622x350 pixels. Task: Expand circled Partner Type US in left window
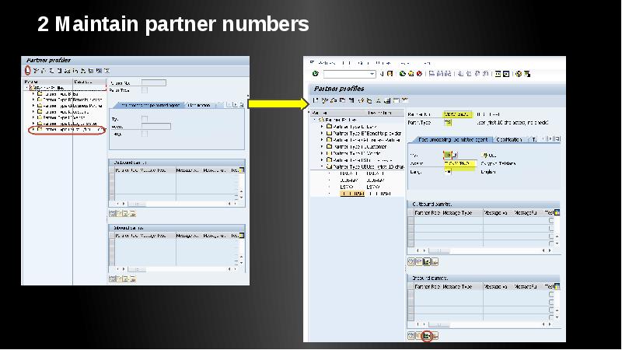click(33, 129)
